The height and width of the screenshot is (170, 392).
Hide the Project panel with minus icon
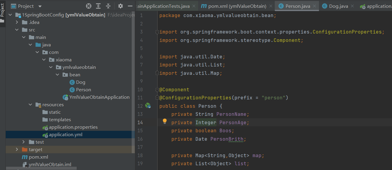[x=130, y=6]
